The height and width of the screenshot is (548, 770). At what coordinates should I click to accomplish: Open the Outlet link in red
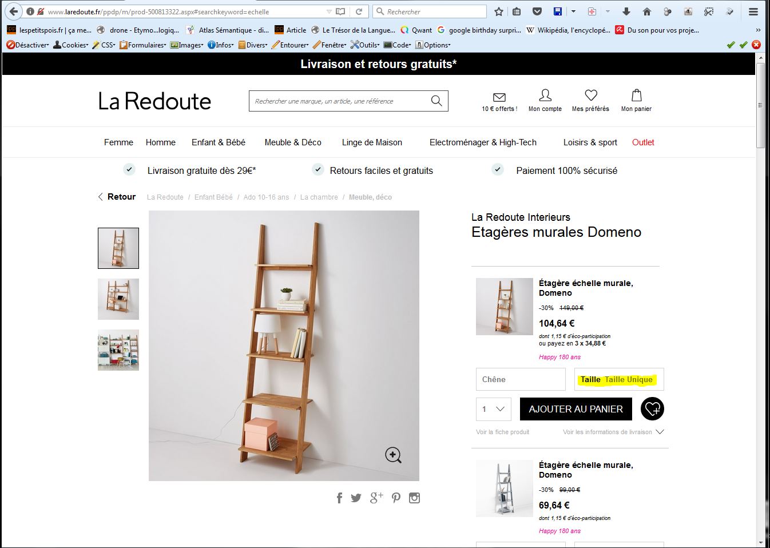coord(643,142)
